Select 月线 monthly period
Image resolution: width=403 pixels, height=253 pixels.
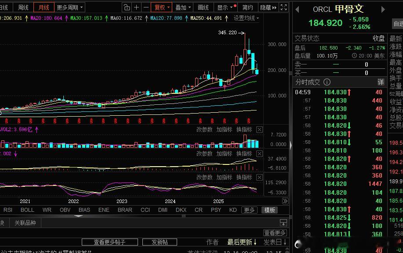44,7
